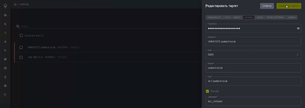
Task: Open the magnifier search icon in sidebar
Action: [5, 50]
